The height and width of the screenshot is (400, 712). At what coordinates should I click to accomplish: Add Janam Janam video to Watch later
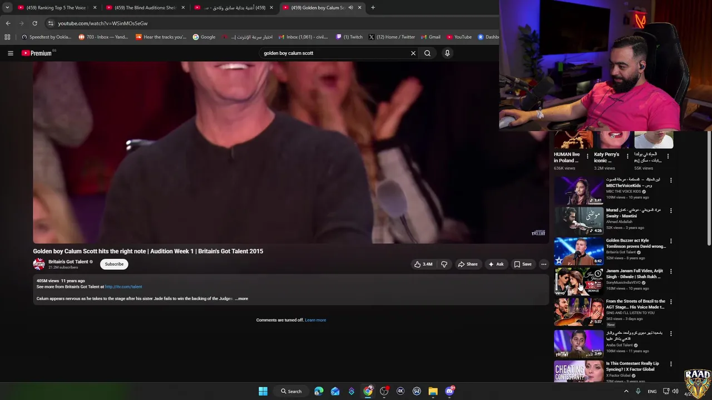(x=598, y=273)
